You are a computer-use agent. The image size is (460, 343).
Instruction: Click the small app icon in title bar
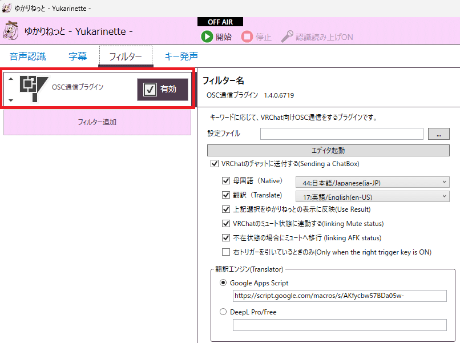click(6, 8)
